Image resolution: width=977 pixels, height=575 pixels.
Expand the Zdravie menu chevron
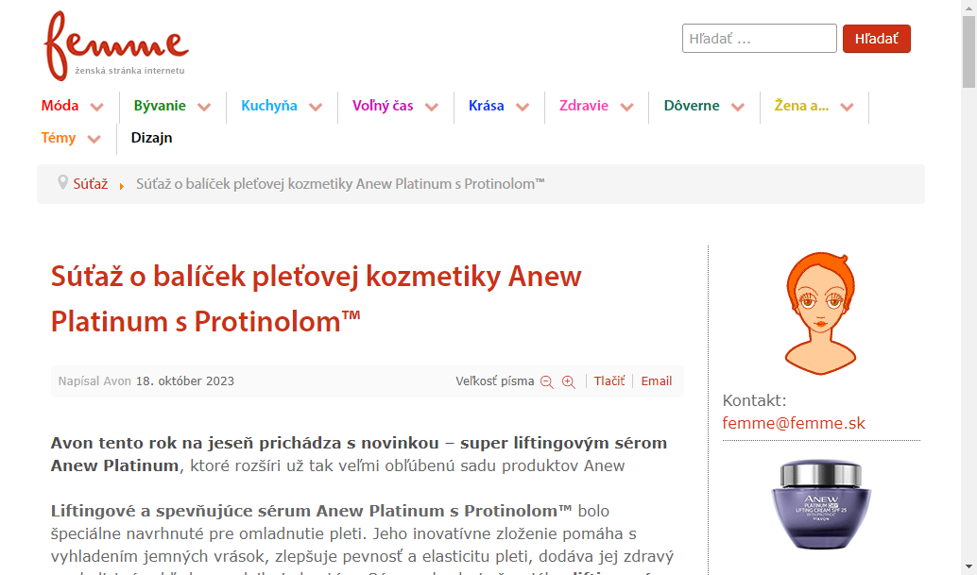pos(626,107)
